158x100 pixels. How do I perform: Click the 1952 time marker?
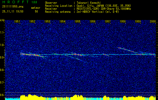(x=32, y=21)
